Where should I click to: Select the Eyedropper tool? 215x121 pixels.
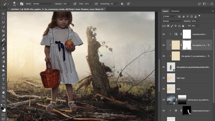[3, 36]
